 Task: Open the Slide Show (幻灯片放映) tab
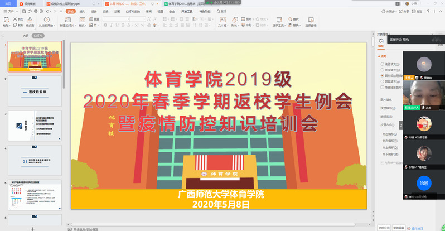tap(133, 11)
